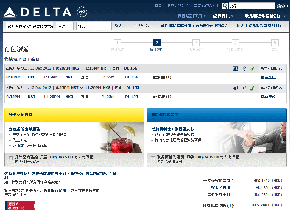Screen dimensions: 290x211
Task: Click the SkyTeam emblem
Action: click(x=81, y=12)
